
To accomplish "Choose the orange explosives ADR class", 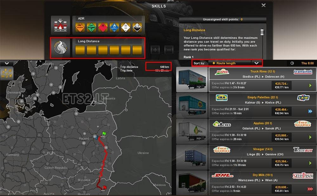I will click(x=80, y=27).
